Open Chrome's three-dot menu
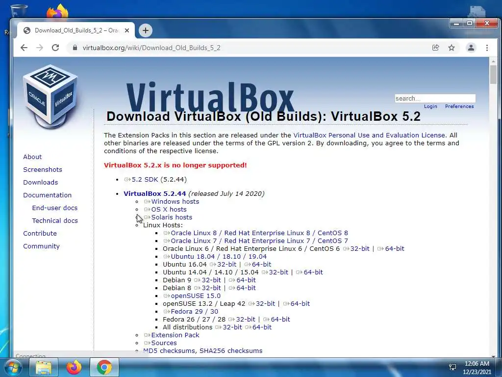 tap(487, 48)
